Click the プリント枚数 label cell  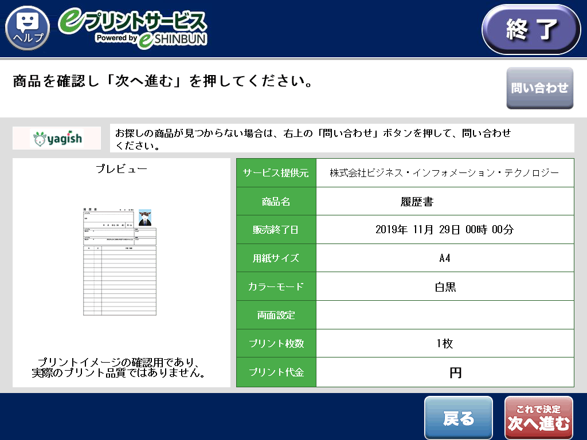click(x=276, y=344)
